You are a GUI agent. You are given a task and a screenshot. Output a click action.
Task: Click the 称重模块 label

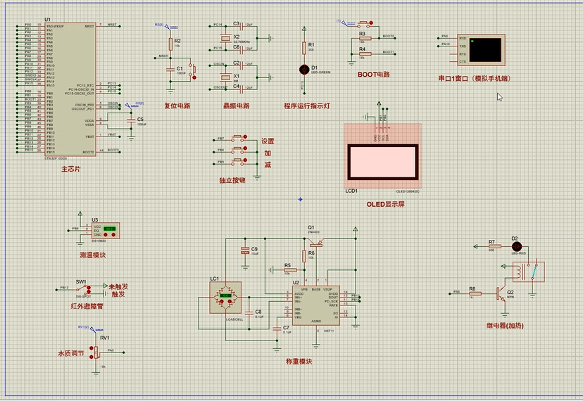pos(299,362)
